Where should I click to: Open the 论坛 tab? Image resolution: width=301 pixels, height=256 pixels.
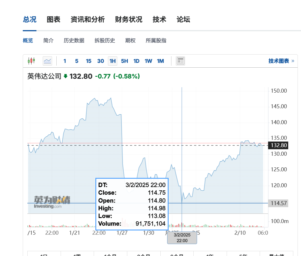coord(183,20)
